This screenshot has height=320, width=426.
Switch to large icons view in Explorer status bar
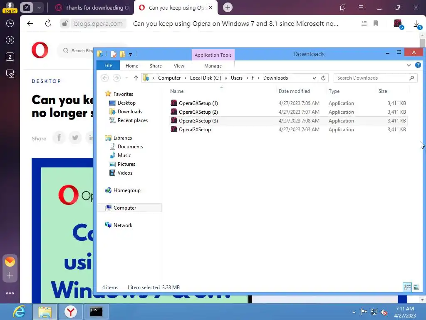click(416, 287)
